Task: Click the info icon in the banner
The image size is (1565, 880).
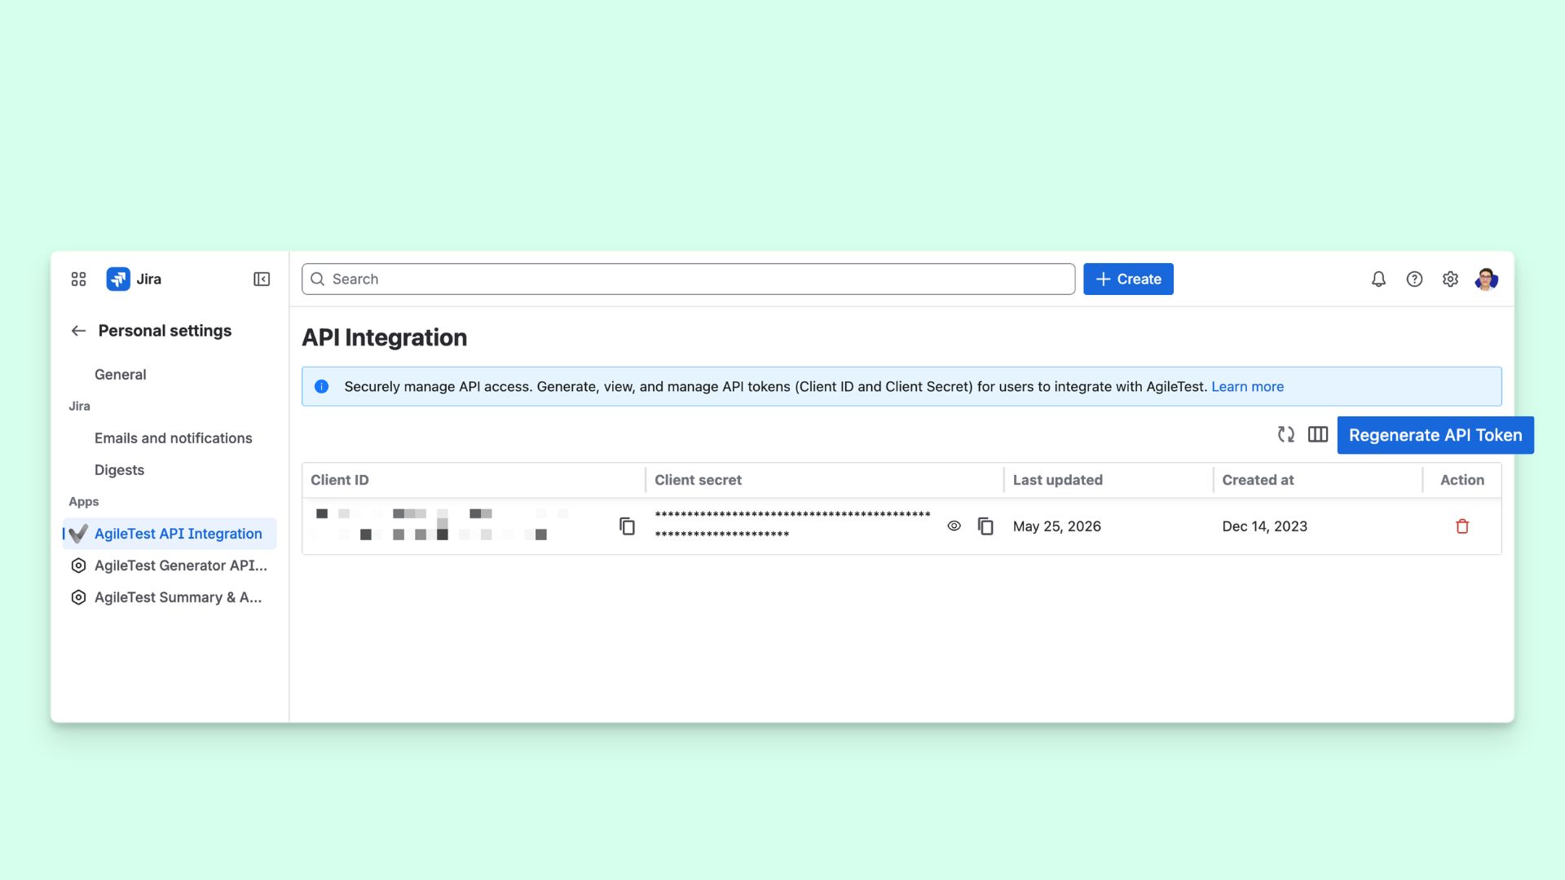Action: 322,387
